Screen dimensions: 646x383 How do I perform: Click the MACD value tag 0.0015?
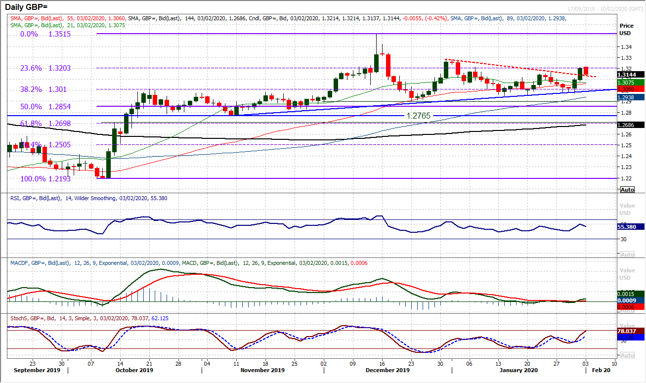(x=631, y=294)
